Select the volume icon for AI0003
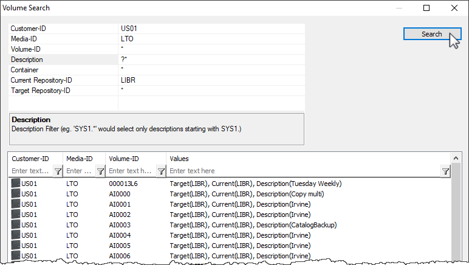The image size is (469, 265). pyautogui.click(x=16, y=225)
